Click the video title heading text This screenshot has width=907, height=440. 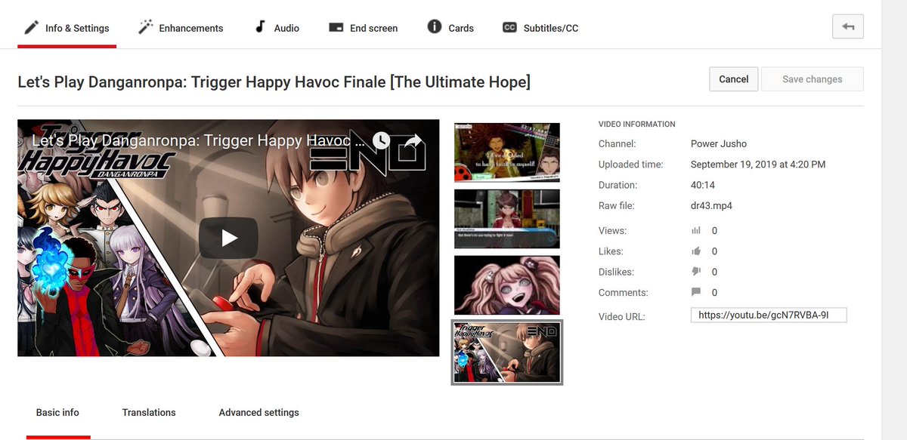coord(274,82)
